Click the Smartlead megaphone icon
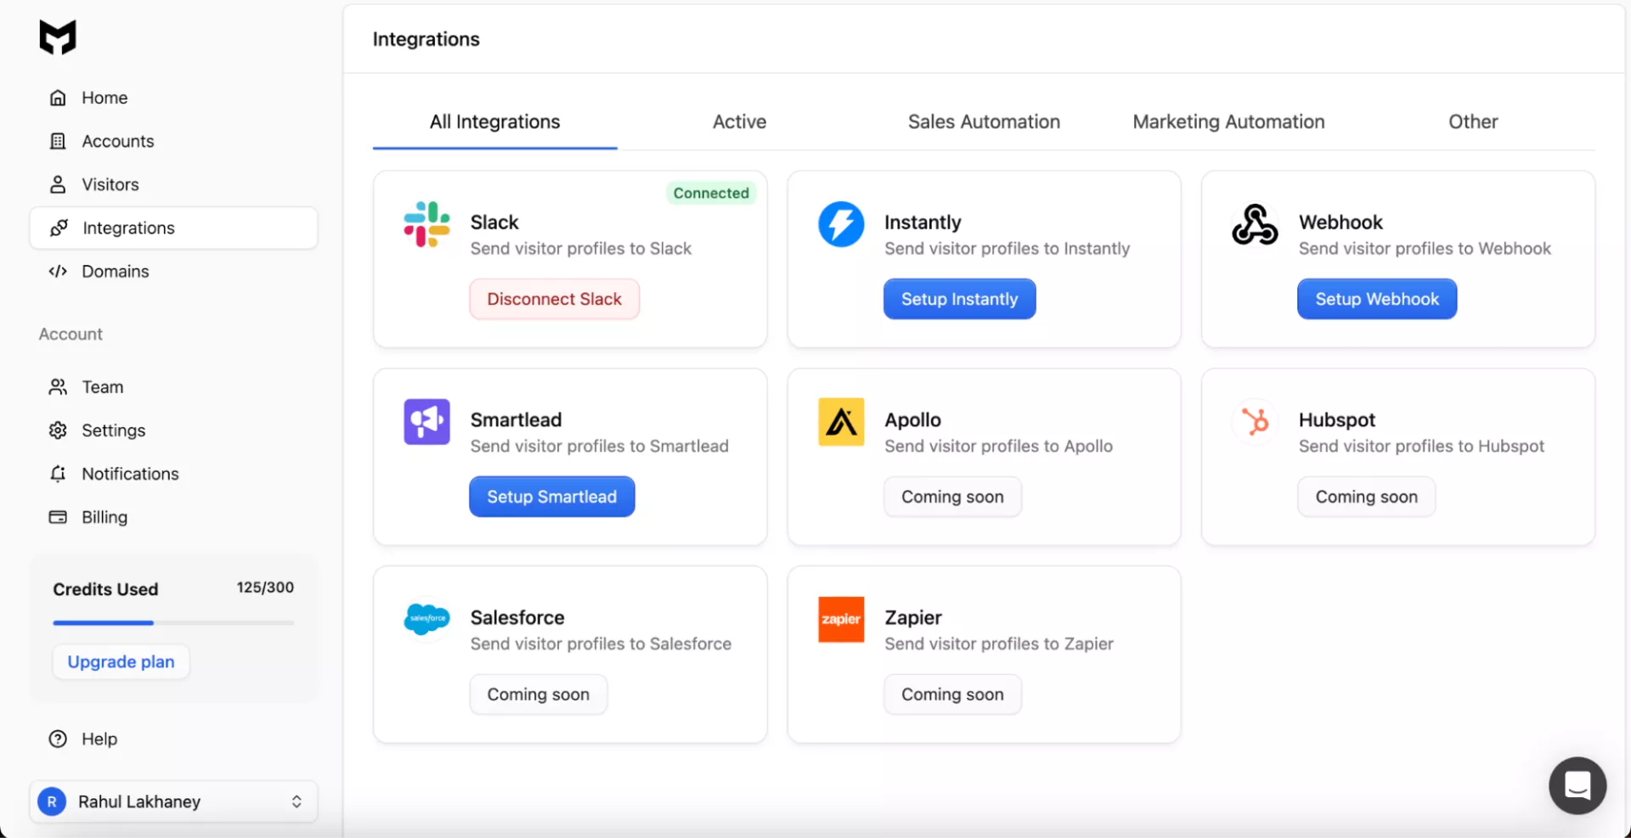This screenshot has width=1631, height=838. click(x=426, y=422)
